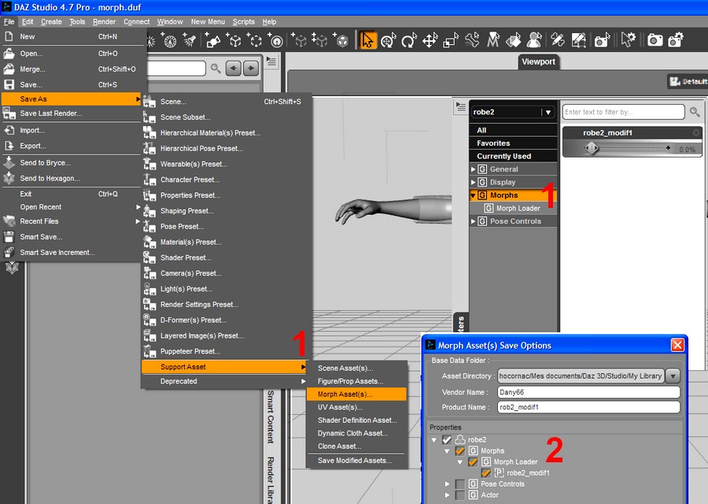This screenshot has width=708, height=504.
Task: Go back with the left arrow button
Action: 234,69
